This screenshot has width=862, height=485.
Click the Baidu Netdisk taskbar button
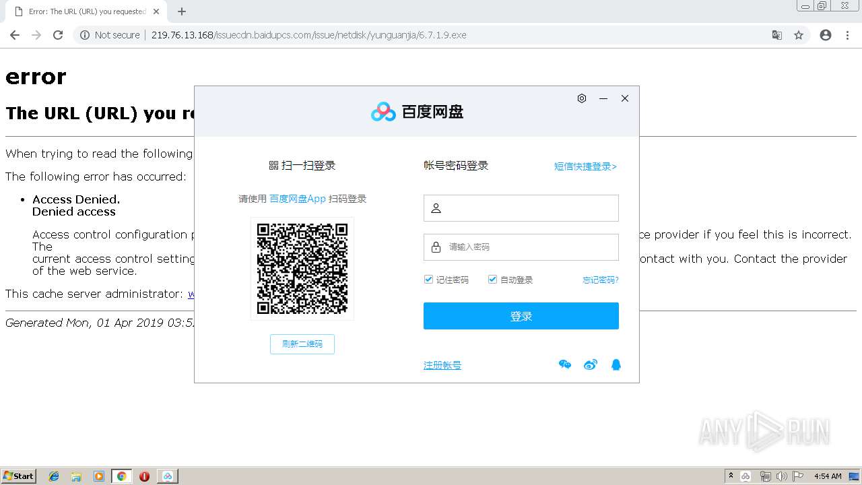(x=168, y=476)
